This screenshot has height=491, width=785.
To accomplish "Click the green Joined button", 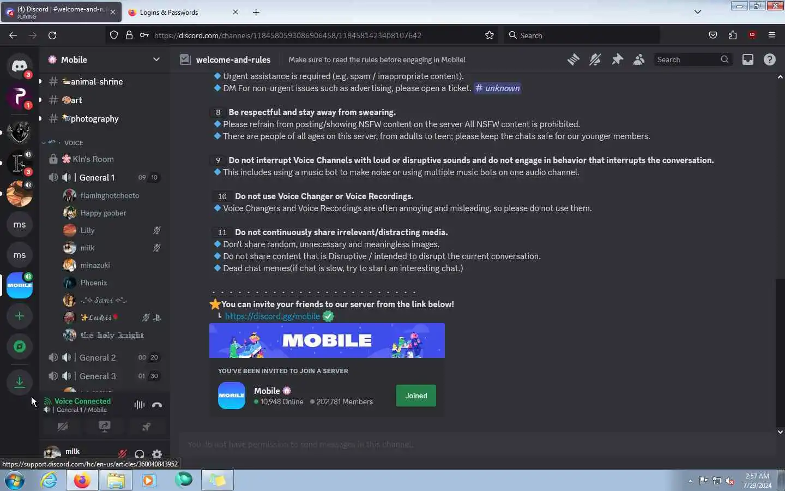I will [x=416, y=396].
